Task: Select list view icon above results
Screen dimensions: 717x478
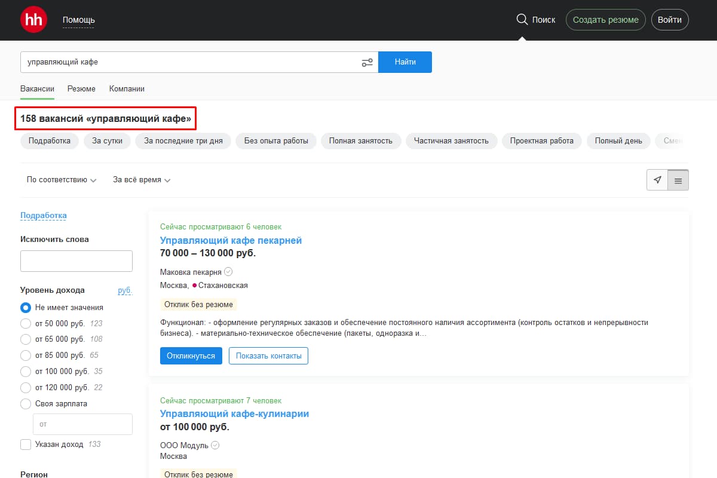Action: click(678, 179)
